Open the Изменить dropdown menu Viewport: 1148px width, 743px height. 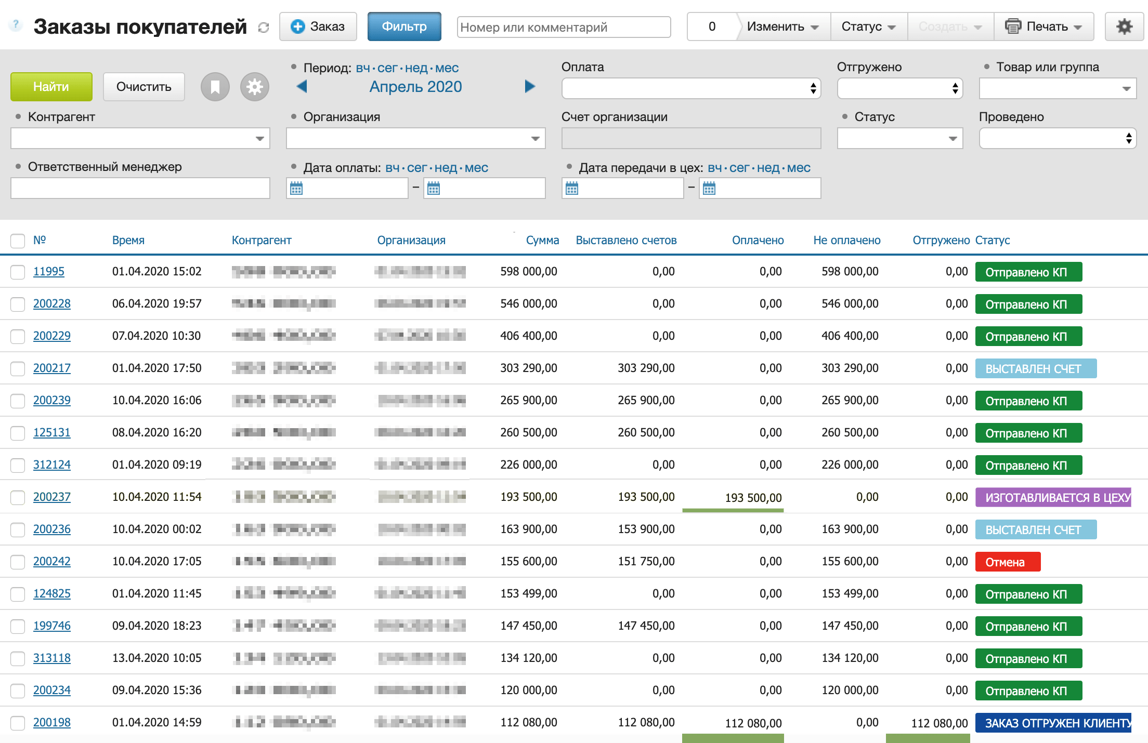[783, 26]
